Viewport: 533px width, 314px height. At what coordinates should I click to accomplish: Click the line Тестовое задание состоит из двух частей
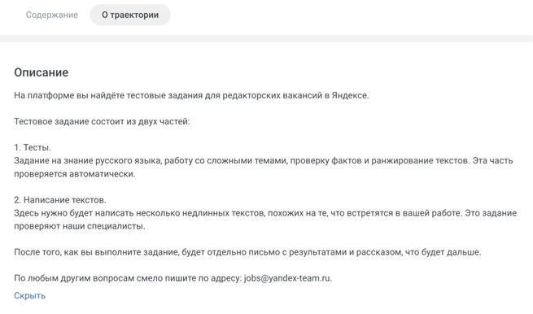pyautogui.click(x=102, y=122)
